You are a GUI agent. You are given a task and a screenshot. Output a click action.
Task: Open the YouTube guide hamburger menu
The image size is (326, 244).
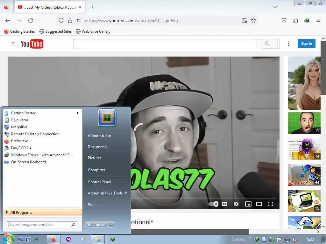[13, 44]
